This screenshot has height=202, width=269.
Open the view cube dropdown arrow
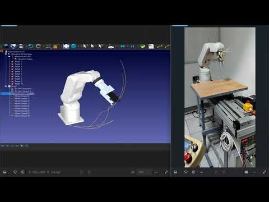(x=78, y=46)
